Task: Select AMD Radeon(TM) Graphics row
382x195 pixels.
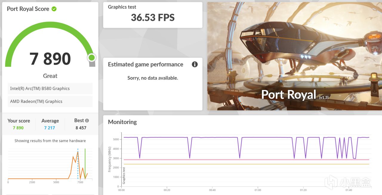Action: (50, 101)
